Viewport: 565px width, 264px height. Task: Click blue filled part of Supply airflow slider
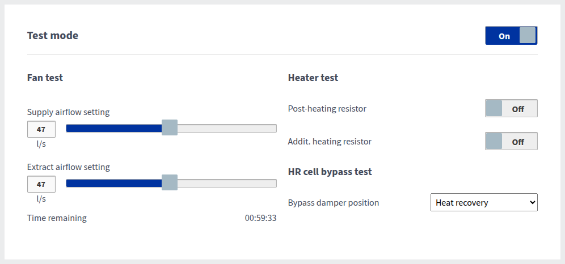pyautogui.click(x=113, y=128)
